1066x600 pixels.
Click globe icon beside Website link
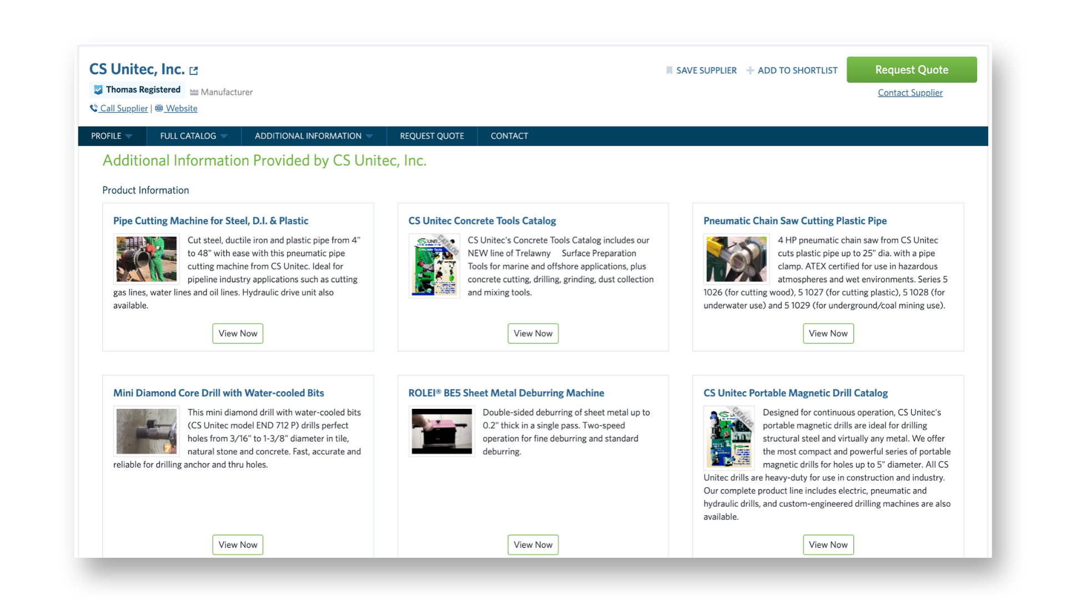(159, 108)
